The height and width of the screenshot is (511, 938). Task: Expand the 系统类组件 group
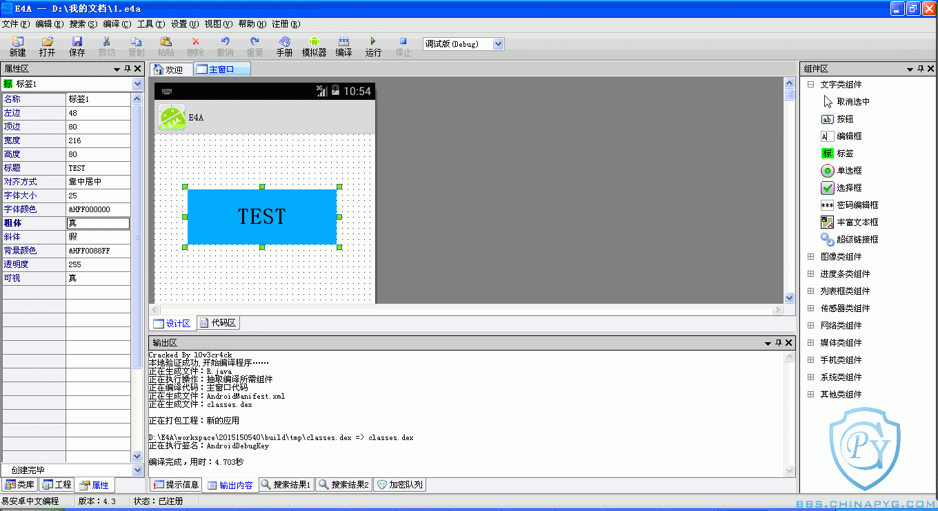pyautogui.click(x=810, y=377)
